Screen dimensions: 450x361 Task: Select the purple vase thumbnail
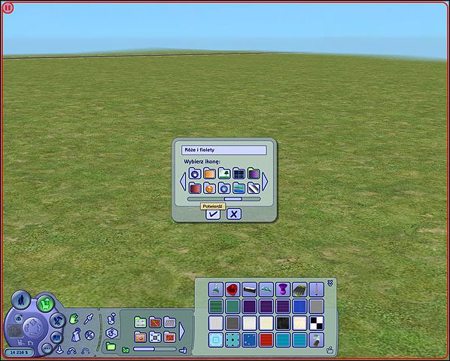[283, 289]
